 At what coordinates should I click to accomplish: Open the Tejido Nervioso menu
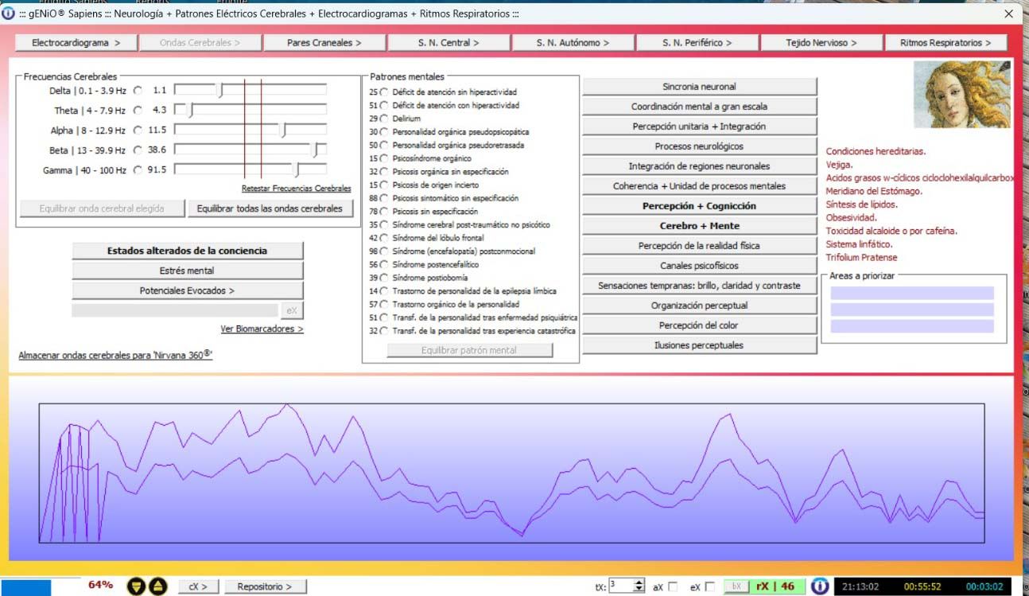click(821, 43)
